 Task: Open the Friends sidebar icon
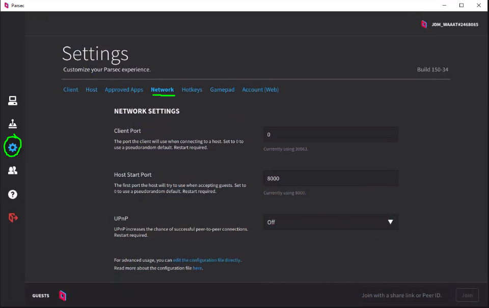(x=12, y=171)
